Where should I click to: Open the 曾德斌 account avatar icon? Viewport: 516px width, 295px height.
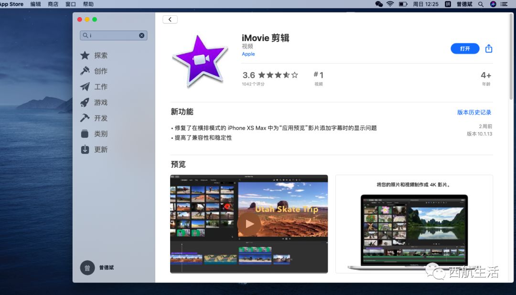click(87, 268)
